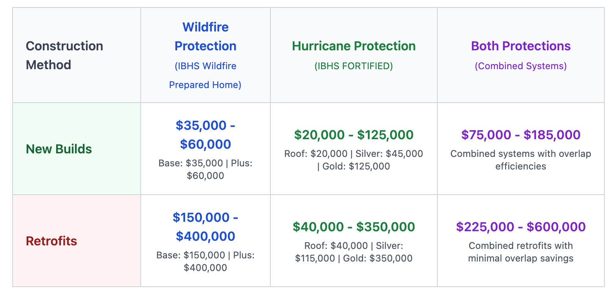
Task: Select the New Builds row label
Action: (x=59, y=149)
